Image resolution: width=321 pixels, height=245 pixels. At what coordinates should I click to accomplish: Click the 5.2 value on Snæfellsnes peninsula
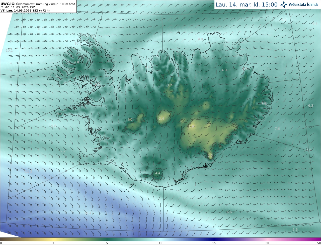[x=59, y=114]
